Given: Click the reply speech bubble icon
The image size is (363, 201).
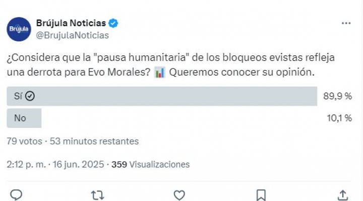Looking at the screenshot, I should 16,195.
